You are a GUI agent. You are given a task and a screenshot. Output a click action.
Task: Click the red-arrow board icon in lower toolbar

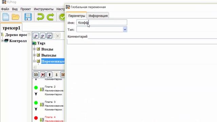(43, 75)
